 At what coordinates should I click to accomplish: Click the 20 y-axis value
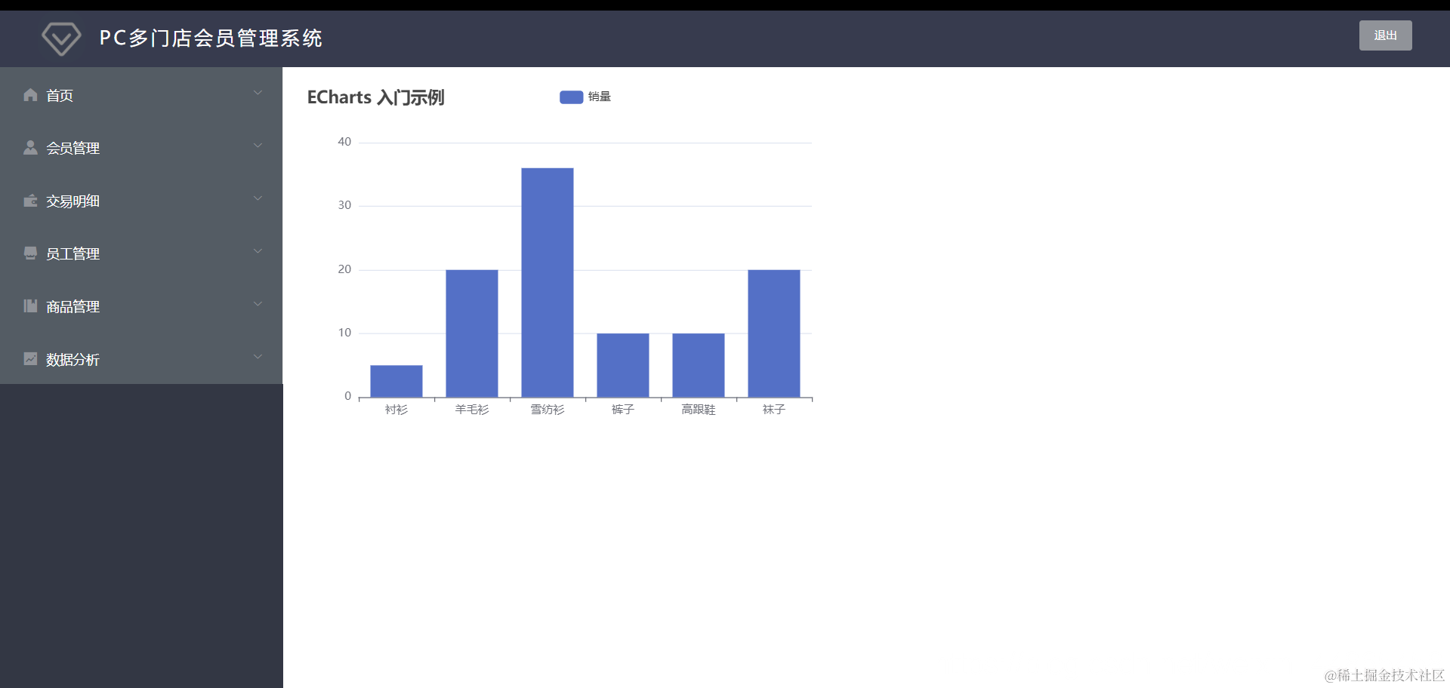(x=344, y=269)
